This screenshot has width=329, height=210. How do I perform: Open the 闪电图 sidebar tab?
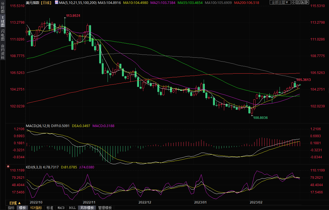coord(3,35)
